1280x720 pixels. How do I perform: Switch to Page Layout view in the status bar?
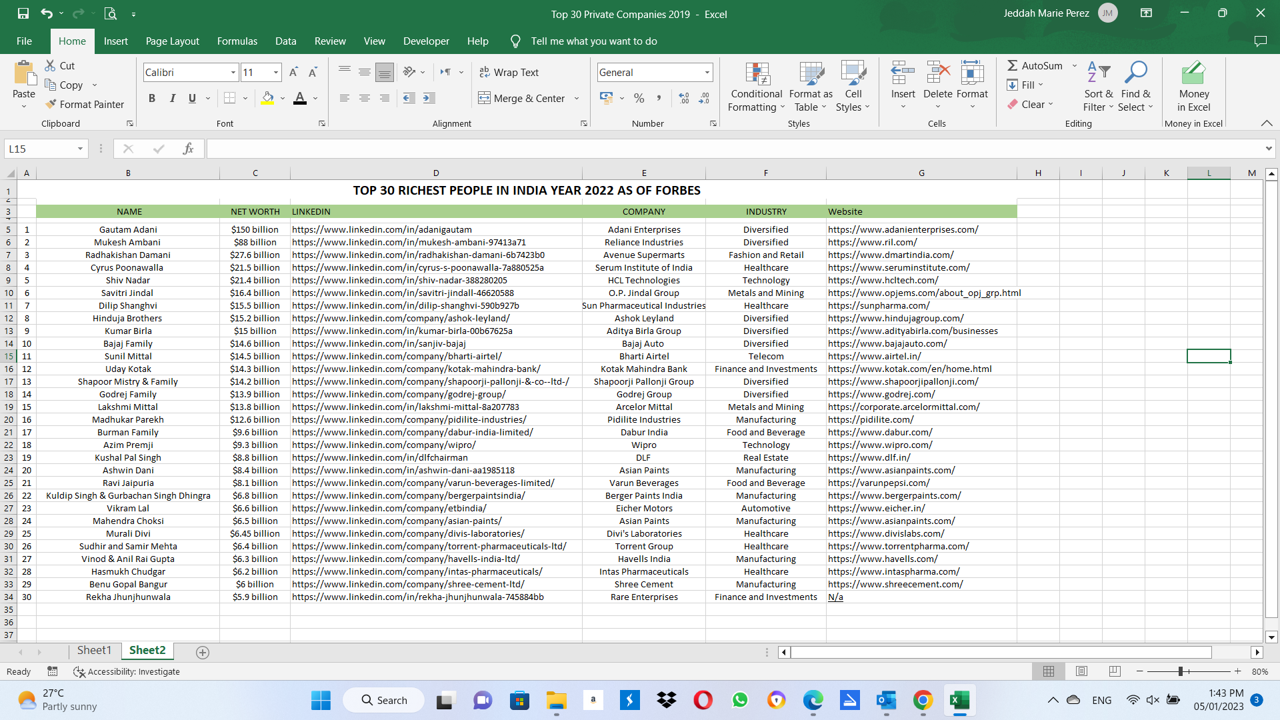tap(1081, 671)
